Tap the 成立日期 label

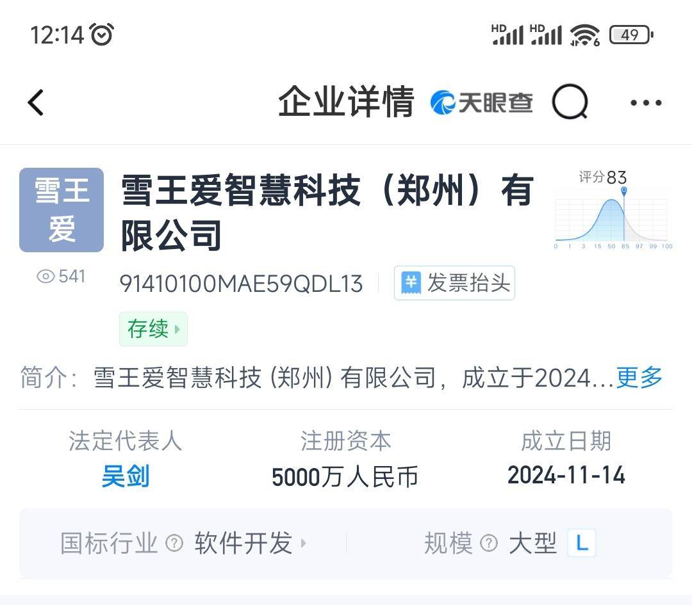pyautogui.click(x=566, y=441)
